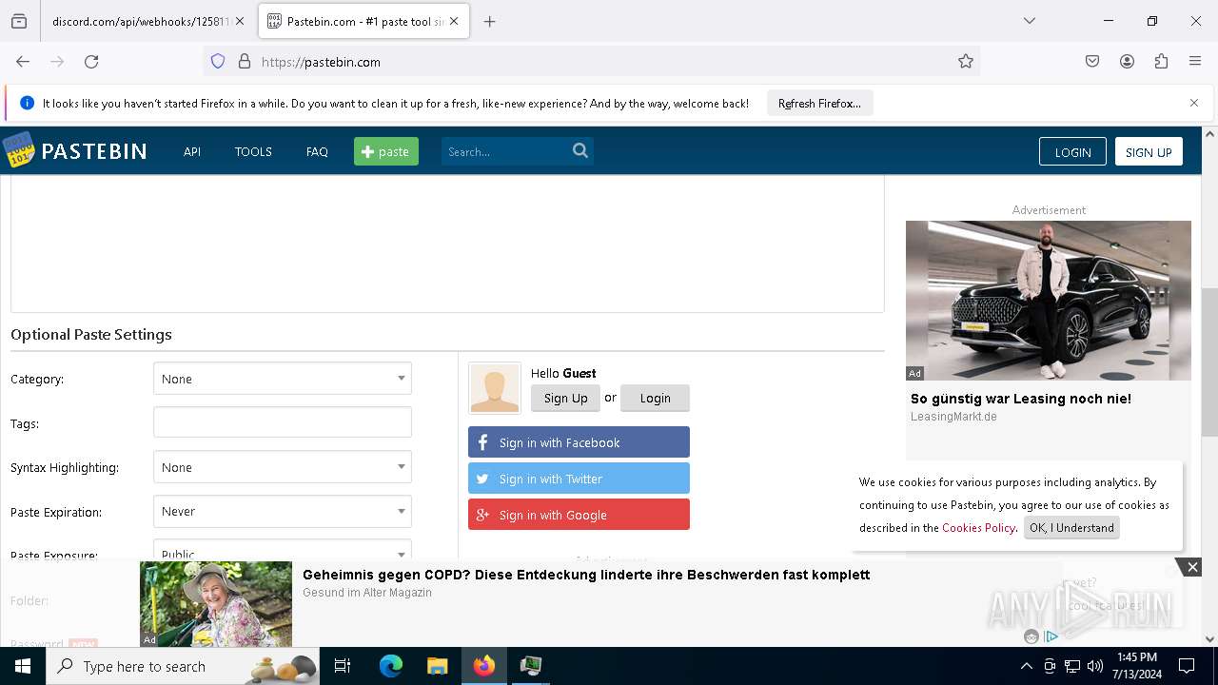The height and width of the screenshot is (685, 1218).
Task: Click the Firefox taskbar icon
Action: tap(484, 666)
